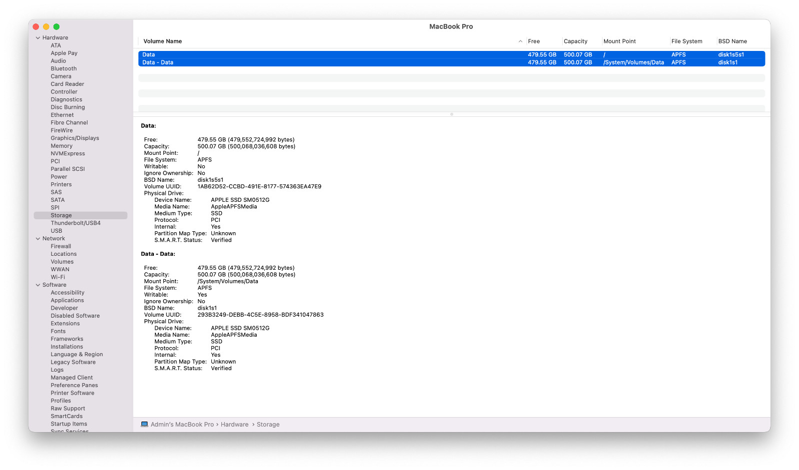Sort by the Capacity column header

[x=576, y=41]
